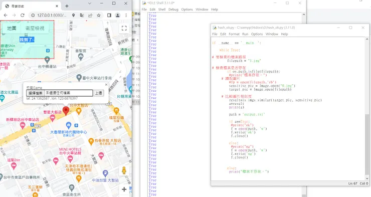Screen dimensions: 371x197
Task: Click the 上傳 upload button
Action: click(x=99, y=93)
